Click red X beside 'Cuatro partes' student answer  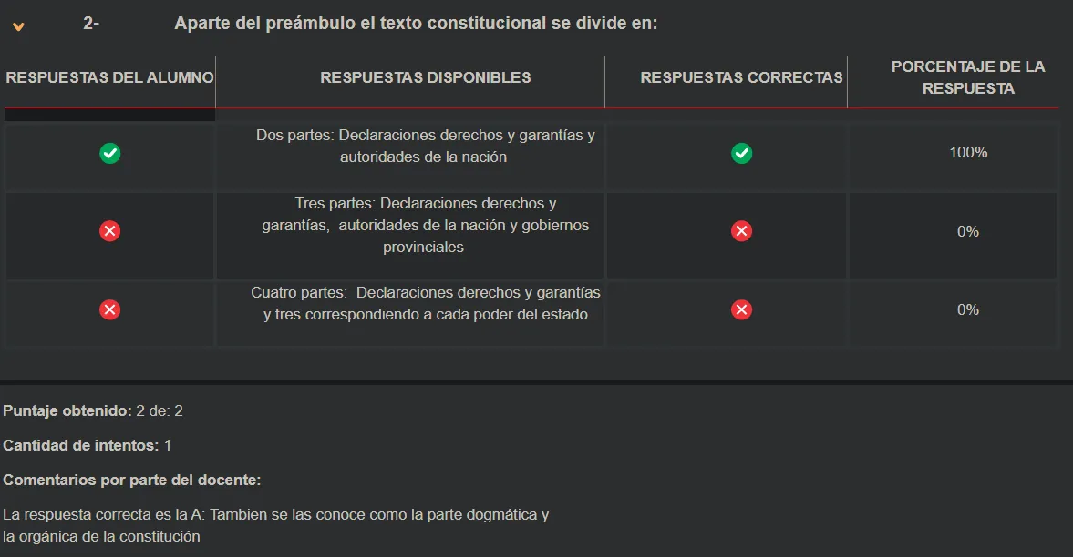[109, 310]
